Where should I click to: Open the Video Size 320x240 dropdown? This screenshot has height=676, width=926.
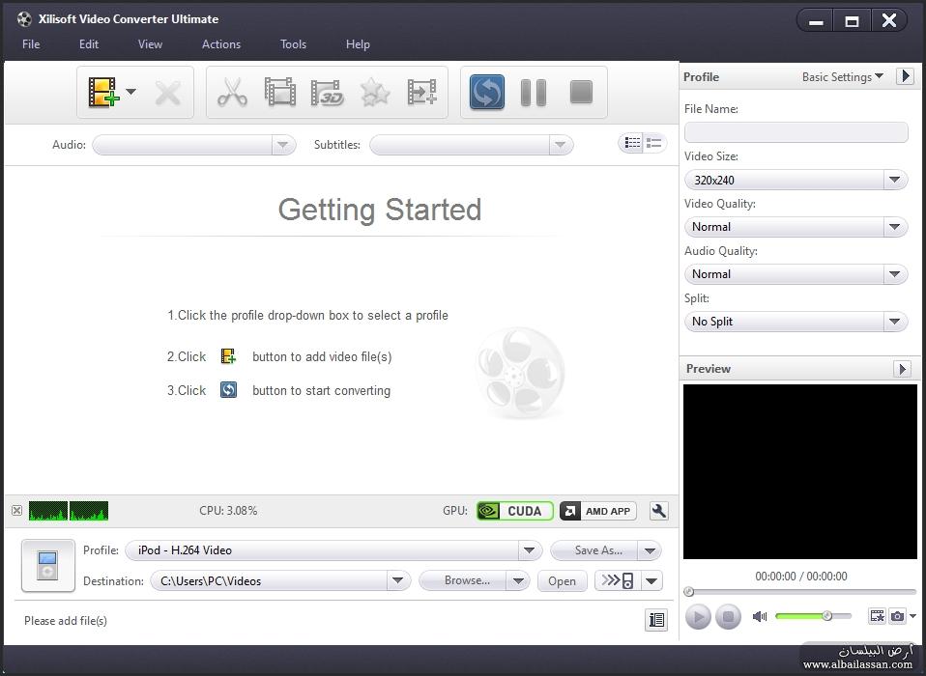pos(796,180)
